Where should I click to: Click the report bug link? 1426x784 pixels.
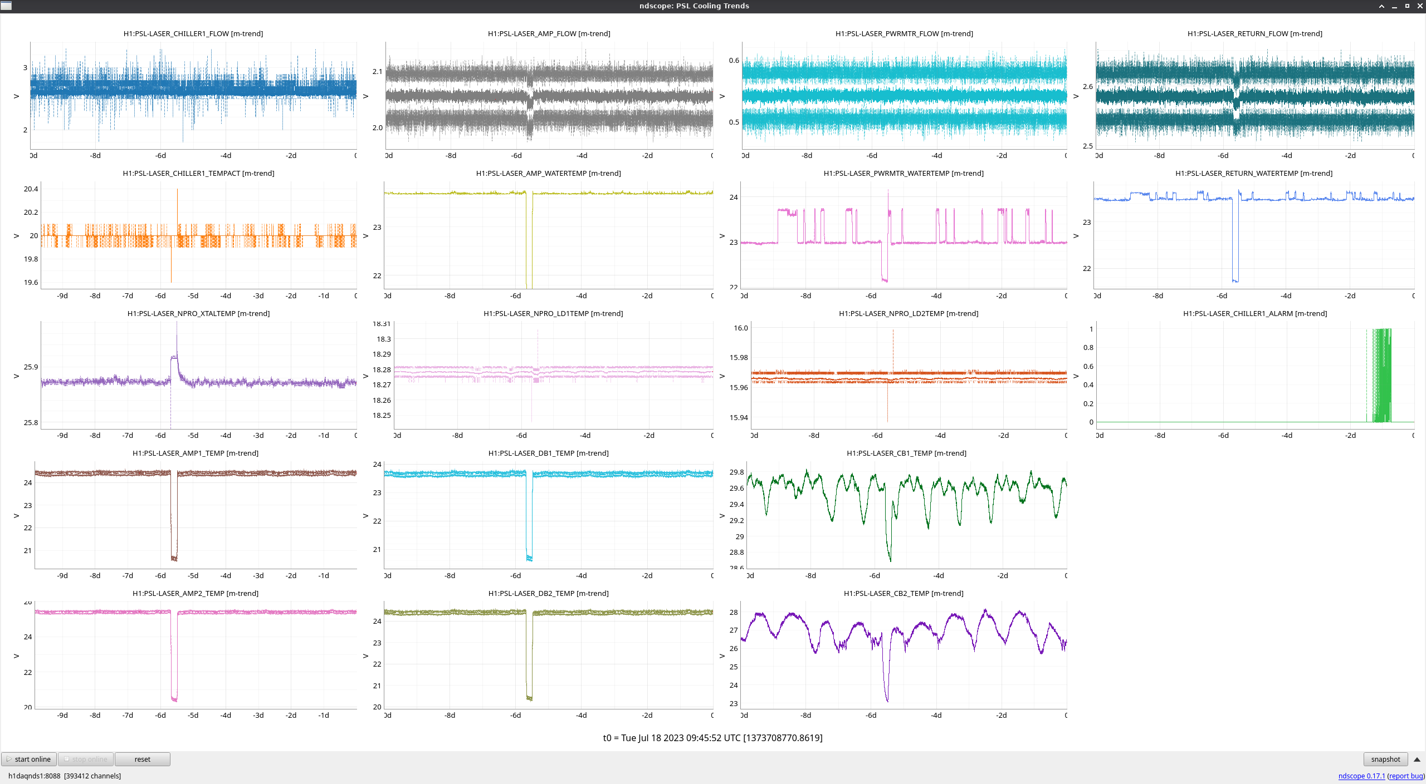click(x=1405, y=776)
